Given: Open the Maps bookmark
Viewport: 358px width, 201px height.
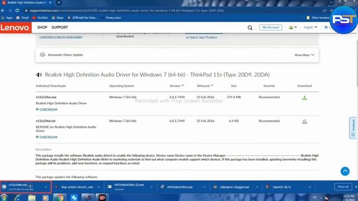Looking at the screenshot, I should [58, 17].
